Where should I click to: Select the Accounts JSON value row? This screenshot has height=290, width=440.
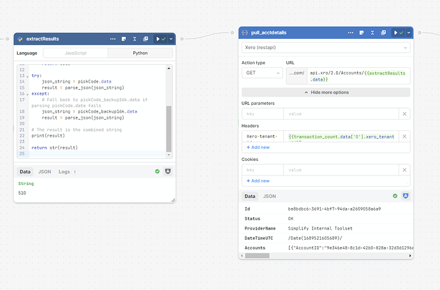[326, 248]
